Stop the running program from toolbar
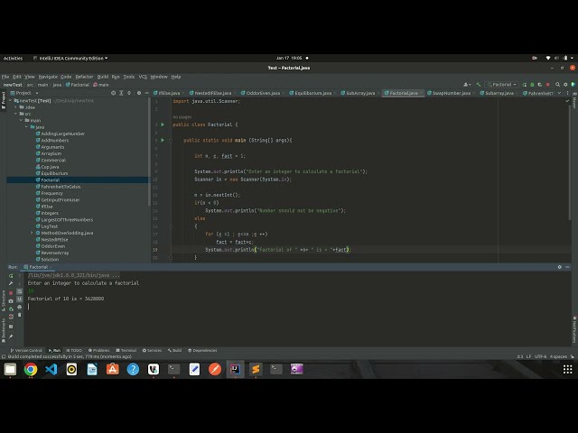Viewport: 578px width, 433px height. [x=548, y=84]
